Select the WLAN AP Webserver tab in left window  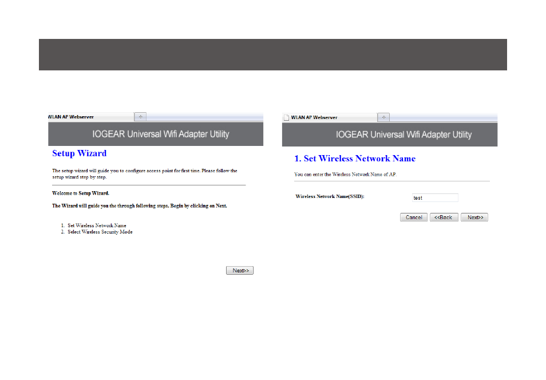point(90,117)
